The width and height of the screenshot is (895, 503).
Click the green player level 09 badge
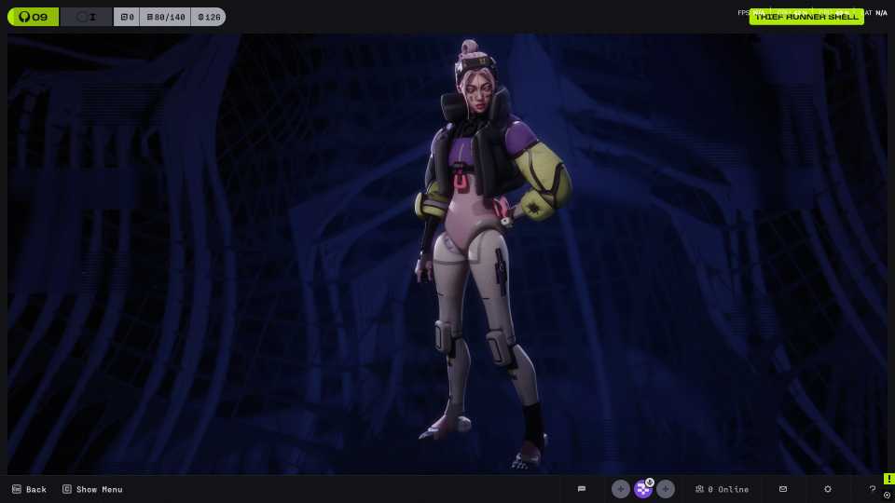[x=33, y=17]
